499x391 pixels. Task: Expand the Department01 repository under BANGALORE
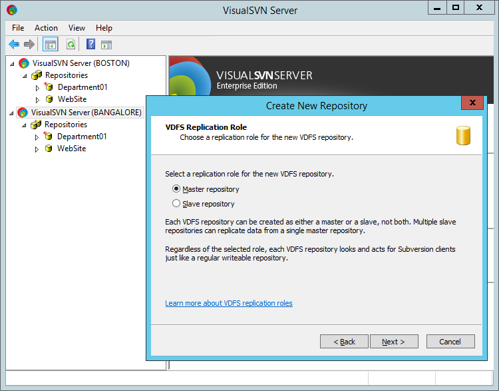click(x=37, y=137)
